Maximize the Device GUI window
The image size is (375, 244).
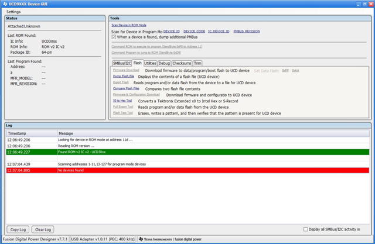pyautogui.click(x=364, y=4)
